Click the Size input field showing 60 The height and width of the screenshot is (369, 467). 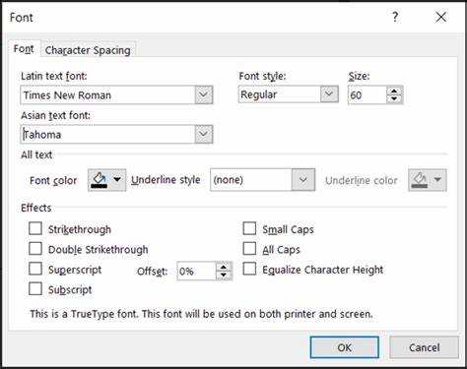point(367,95)
